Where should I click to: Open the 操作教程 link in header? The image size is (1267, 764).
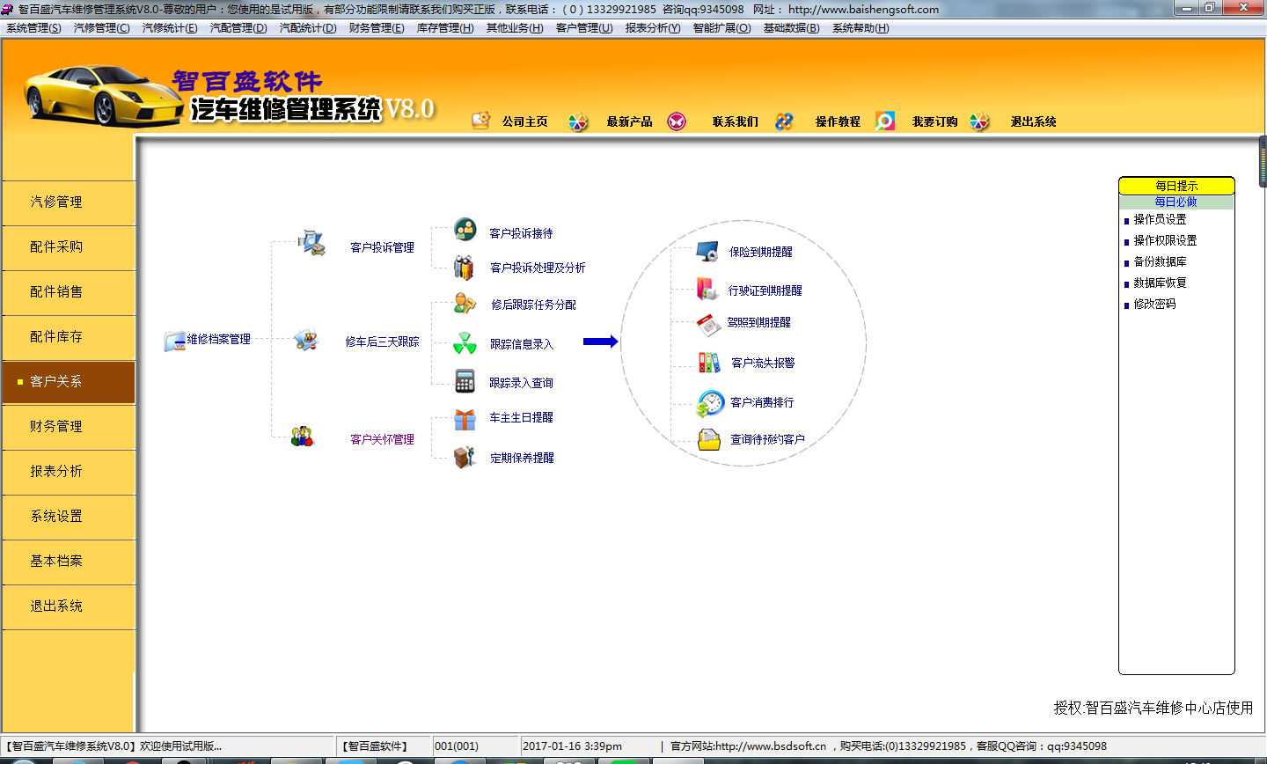837,121
